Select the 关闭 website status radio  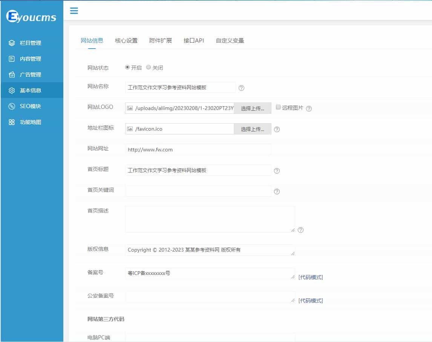[x=149, y=67]
